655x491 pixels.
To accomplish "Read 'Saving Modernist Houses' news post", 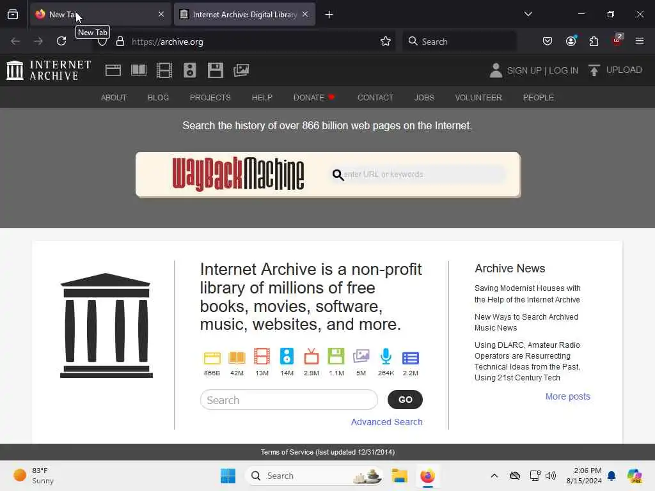I will [527, 294].
